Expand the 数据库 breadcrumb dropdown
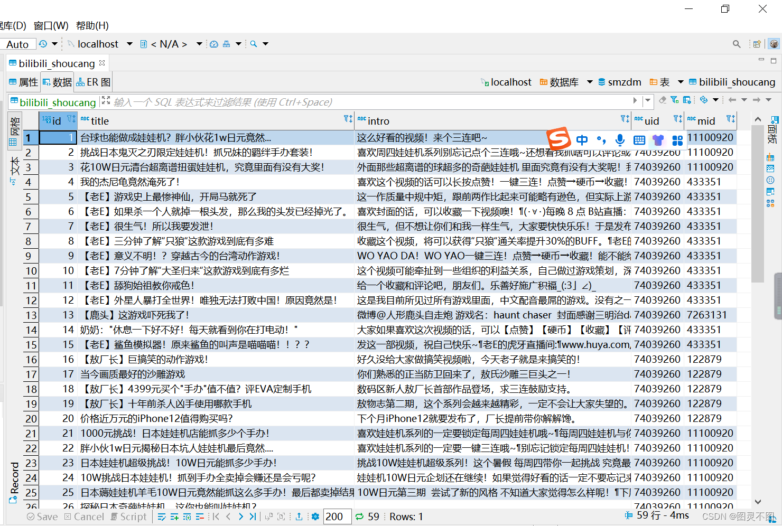 point(590,82)
